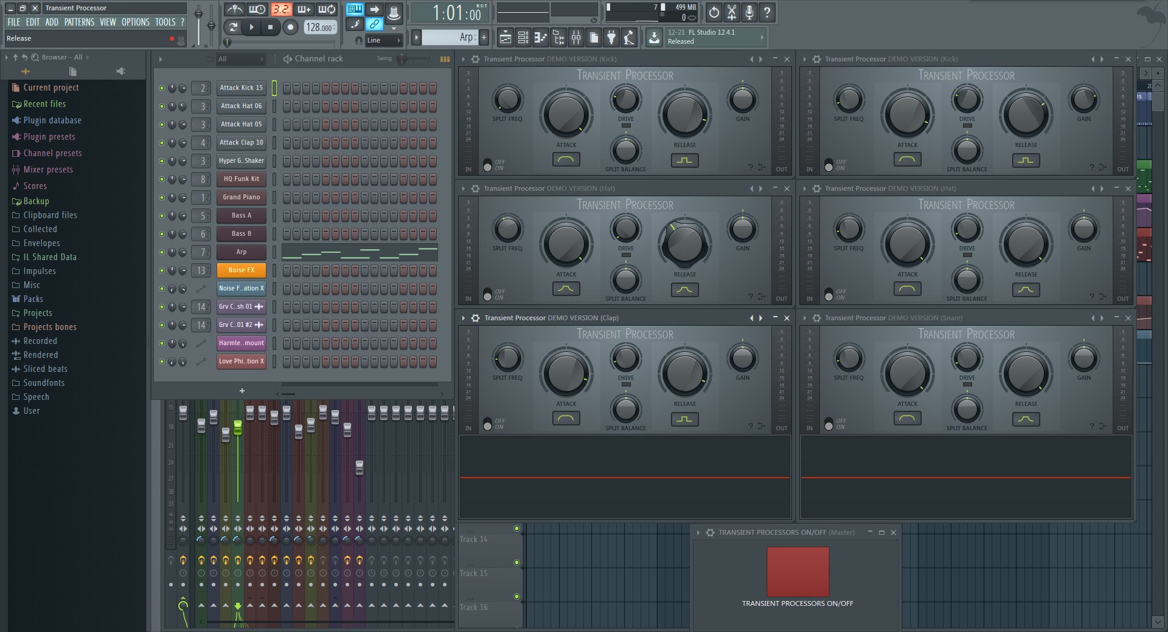Screen dimensions: 1168x632
Task: Open the TOOLS menu
Action: tap(165, 22)
